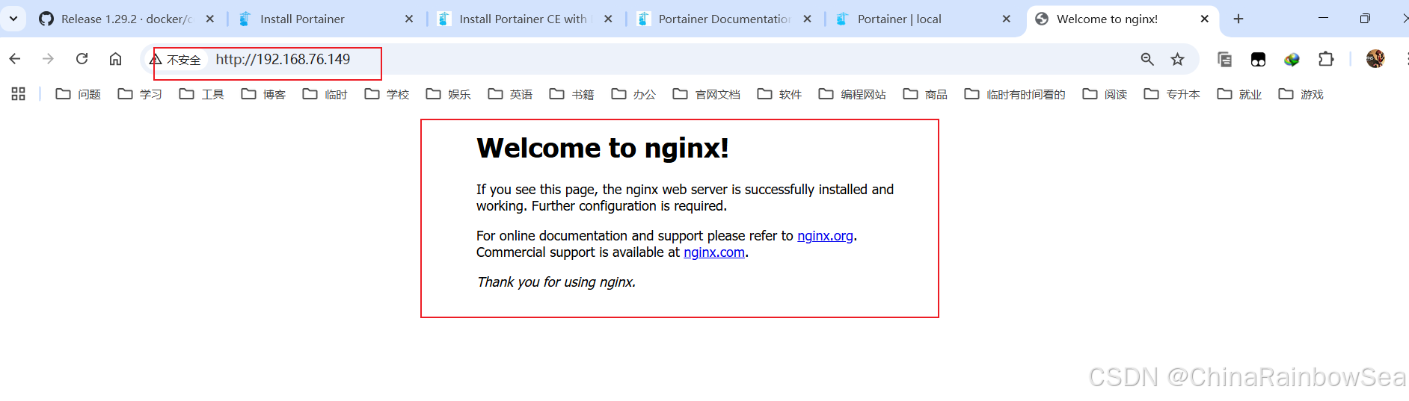
Task: Close the Release 1.29.2 docker tab
Action: [x=210, y=19]
